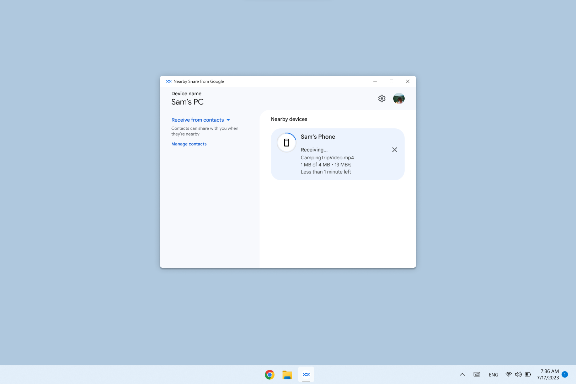Image resolution: width=576 pixels, height=384 pixels.
Task: Check battery status via the tray battery icon
Action: [528, 374]
